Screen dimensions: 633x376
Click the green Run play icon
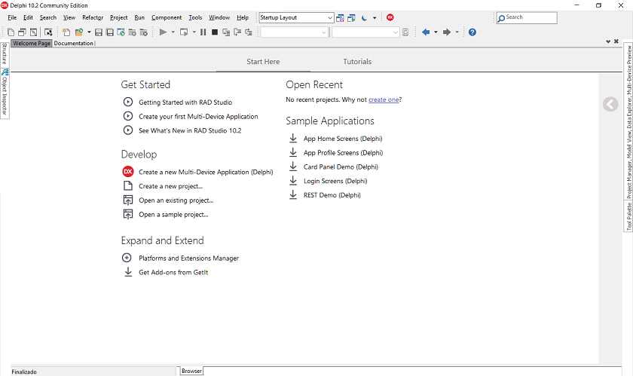(x=163, y=32)
